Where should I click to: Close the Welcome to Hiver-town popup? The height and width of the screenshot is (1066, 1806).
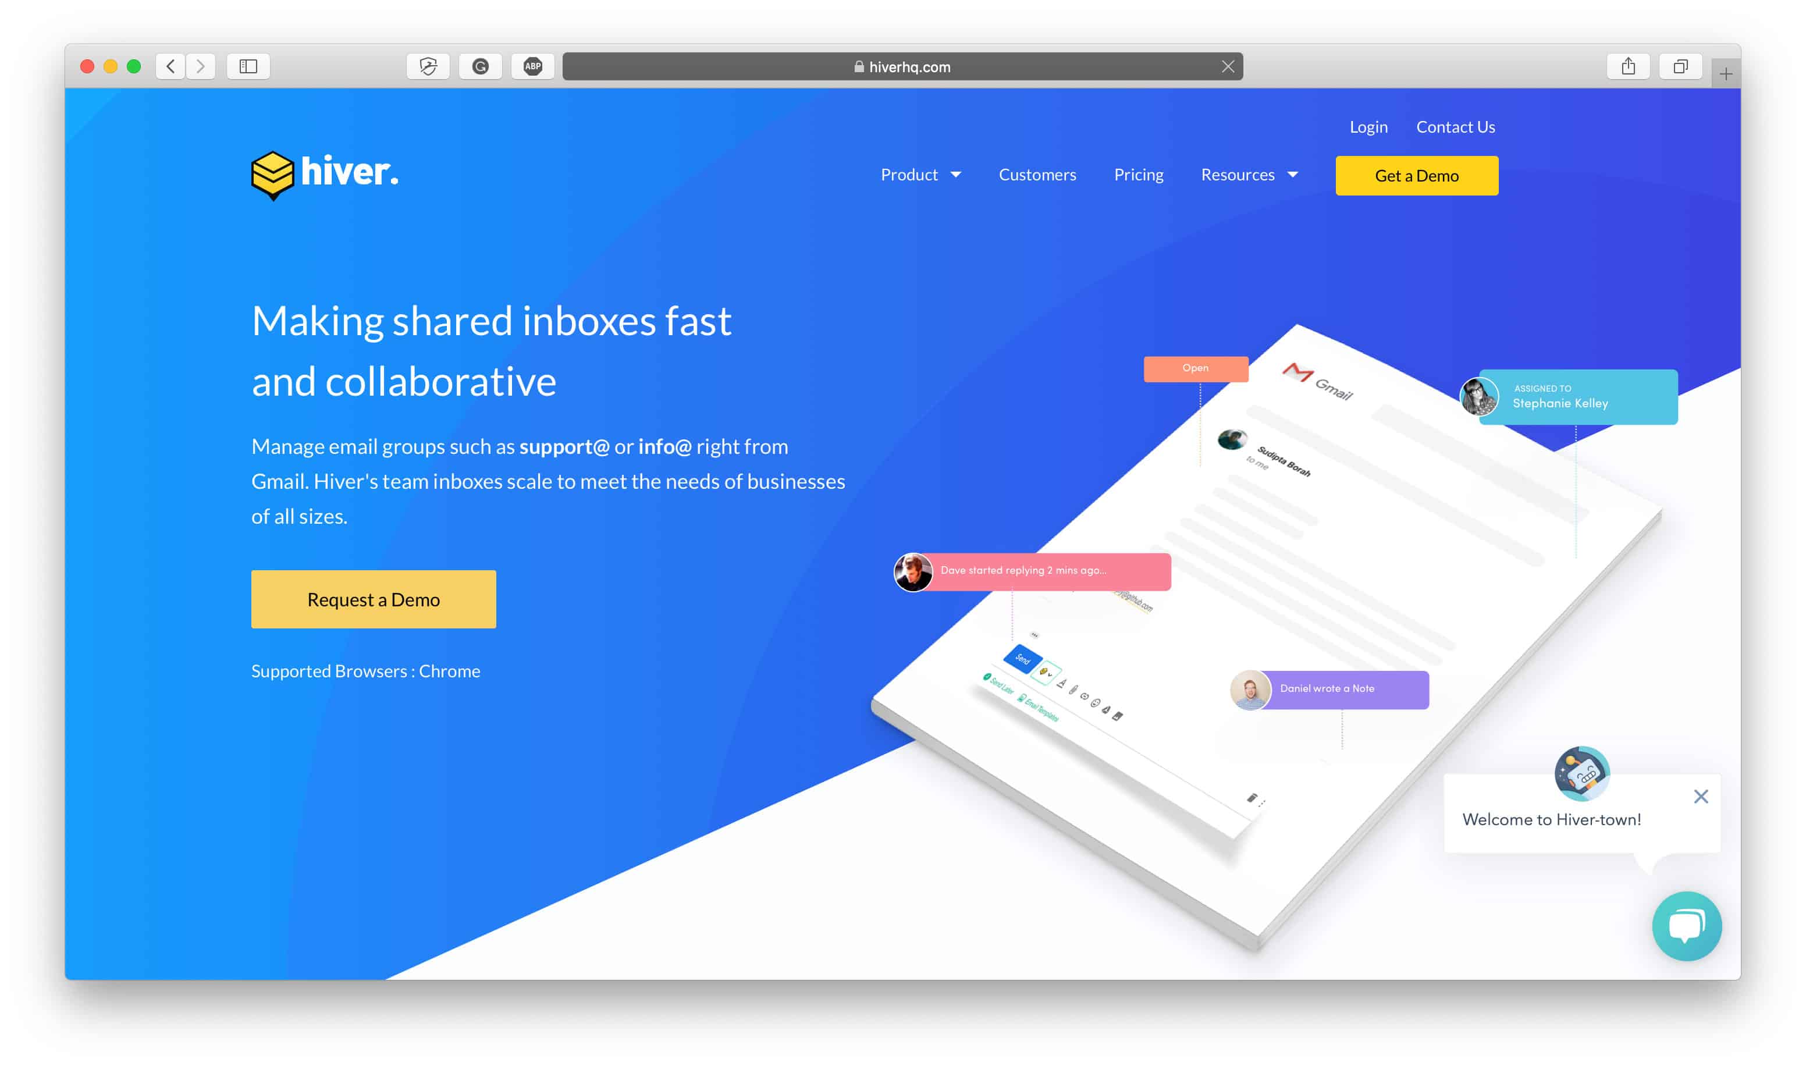pyautogui.click(x=1701, y=794)
